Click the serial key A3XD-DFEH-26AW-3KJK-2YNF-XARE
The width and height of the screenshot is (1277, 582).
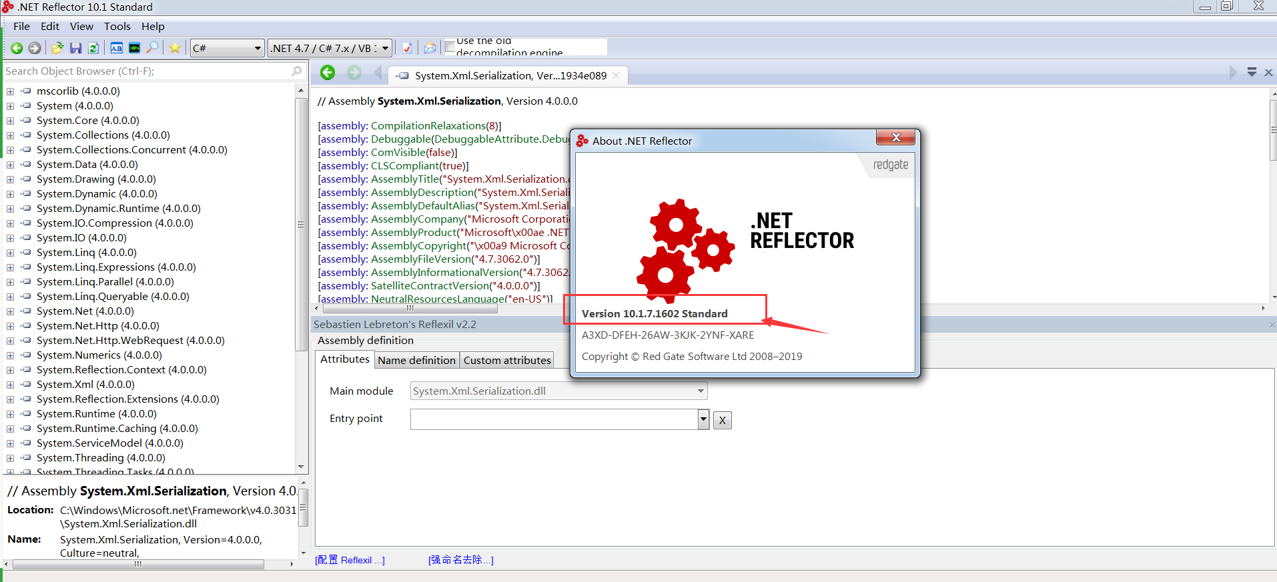pos(668,335)
